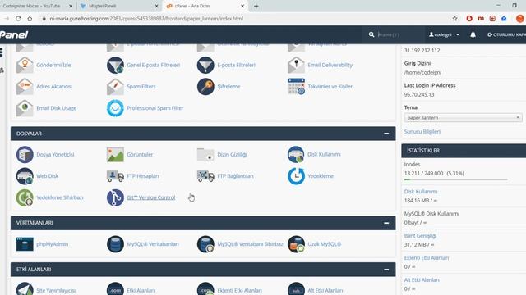The width and height of the screenshot is (526, 295).
Task: Click the Git Version Control icon
Action: pyautogui.click(x=115, y=197)
